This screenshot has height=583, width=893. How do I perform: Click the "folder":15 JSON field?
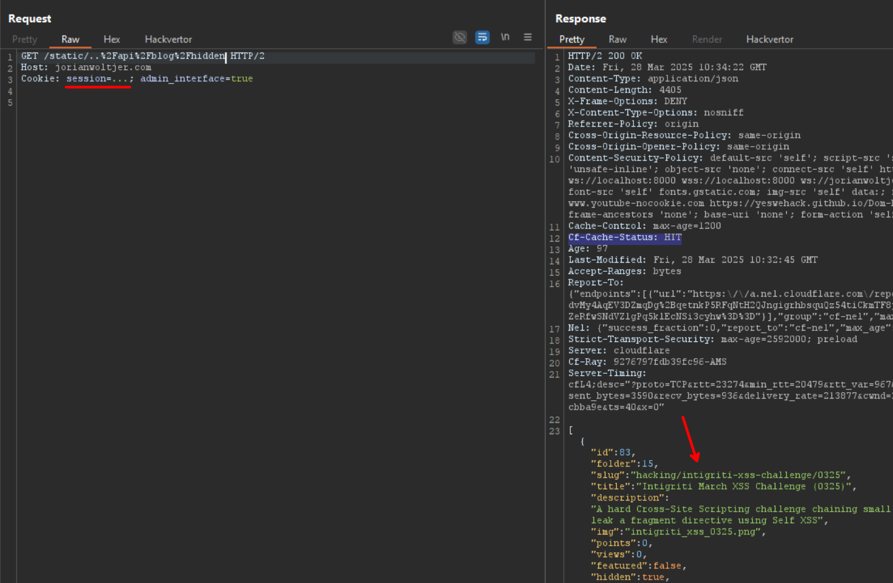pyautogui.click(x=624, y=464)
